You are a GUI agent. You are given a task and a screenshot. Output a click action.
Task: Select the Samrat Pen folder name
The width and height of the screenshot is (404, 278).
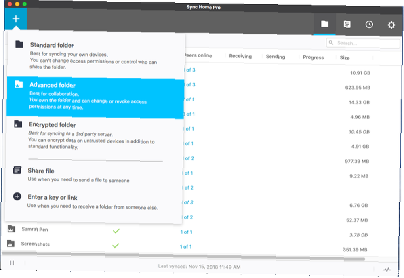[35, 229]
